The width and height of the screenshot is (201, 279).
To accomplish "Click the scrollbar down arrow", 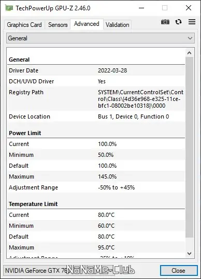I will (x=190, y=254).
